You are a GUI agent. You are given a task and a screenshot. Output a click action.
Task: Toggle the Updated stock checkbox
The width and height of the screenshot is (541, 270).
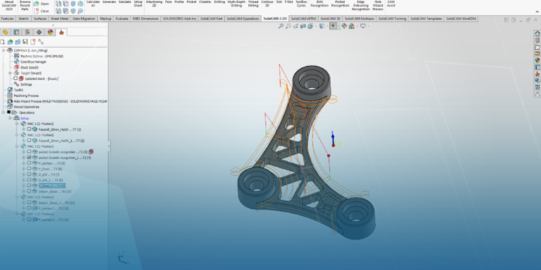(x=15, y=79)
